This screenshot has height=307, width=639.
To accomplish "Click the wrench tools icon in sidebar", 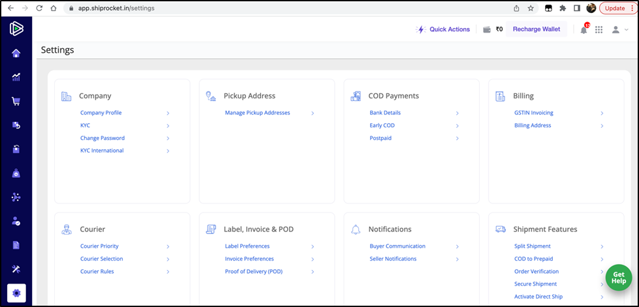I will click(16, 269).
